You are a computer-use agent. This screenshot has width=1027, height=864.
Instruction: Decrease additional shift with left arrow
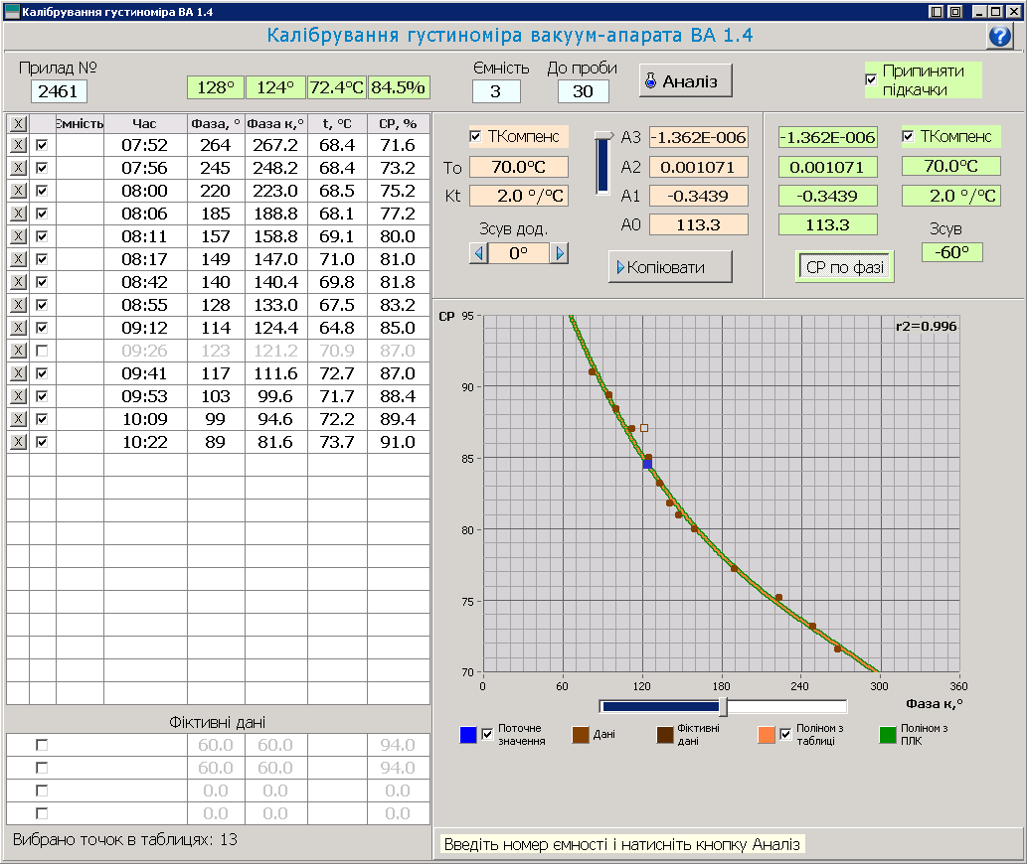pyautogui.click(x=479, y=253)
